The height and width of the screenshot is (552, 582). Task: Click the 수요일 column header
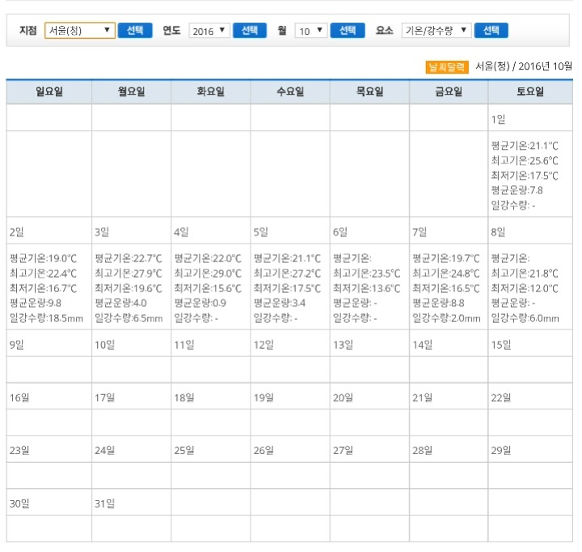click(290, 91)
